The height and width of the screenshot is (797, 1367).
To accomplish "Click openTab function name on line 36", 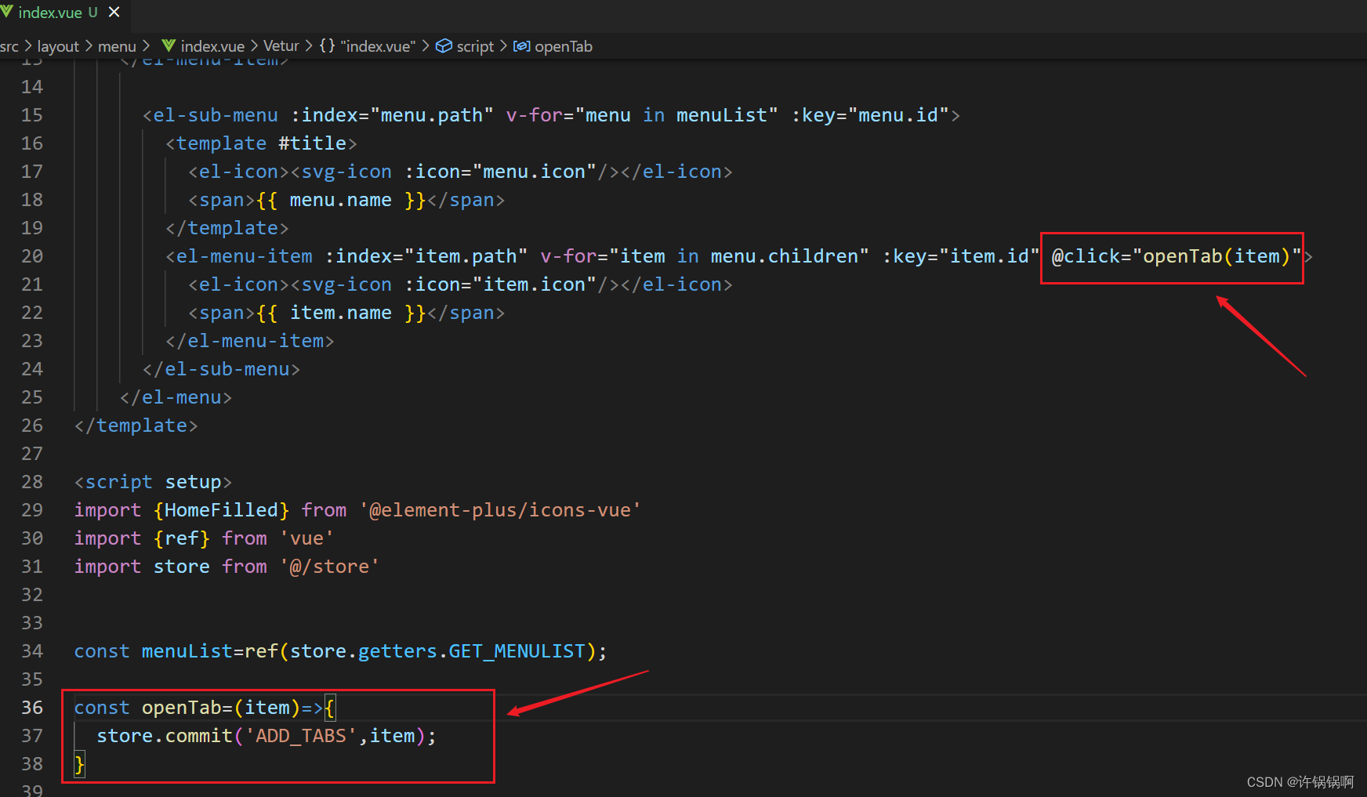I will click(182, 708).
